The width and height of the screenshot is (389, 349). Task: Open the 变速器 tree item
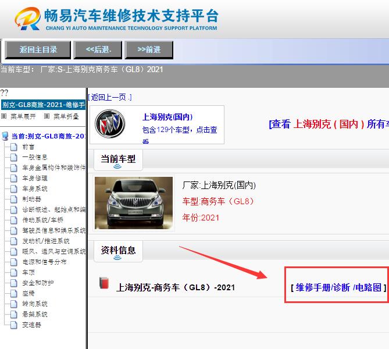coord(31,325)
